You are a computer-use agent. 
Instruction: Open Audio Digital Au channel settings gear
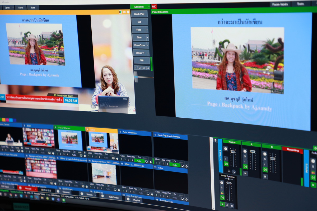click(222, 183)
